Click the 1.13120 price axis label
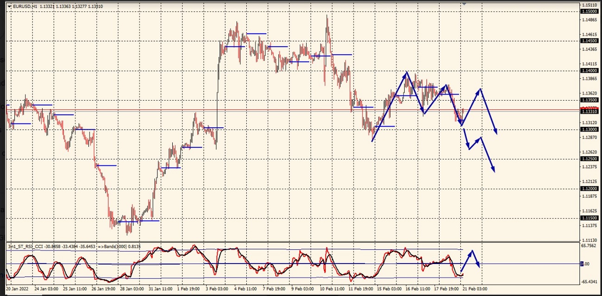Image resolution: width=602 pixels, height=296 pixels. [590, 123]
